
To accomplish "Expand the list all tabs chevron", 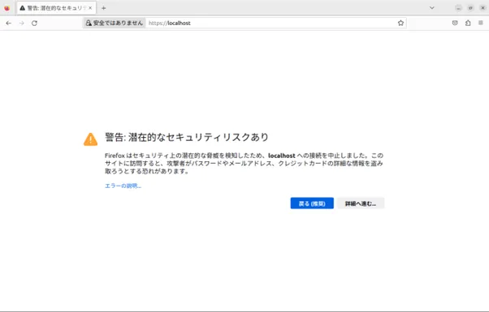I will click(432, 8).
